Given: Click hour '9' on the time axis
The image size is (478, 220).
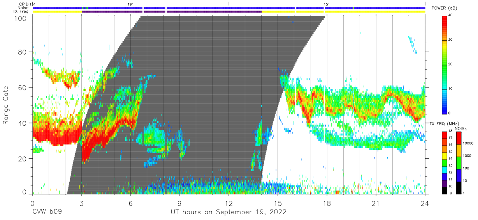Looking at the screenshot, I should (x=179, y=203).
